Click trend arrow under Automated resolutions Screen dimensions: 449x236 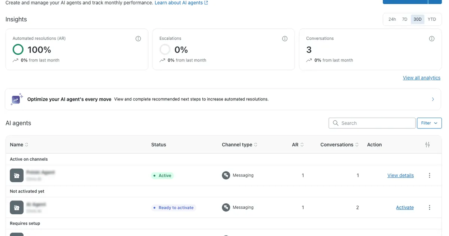pos(15,60)
